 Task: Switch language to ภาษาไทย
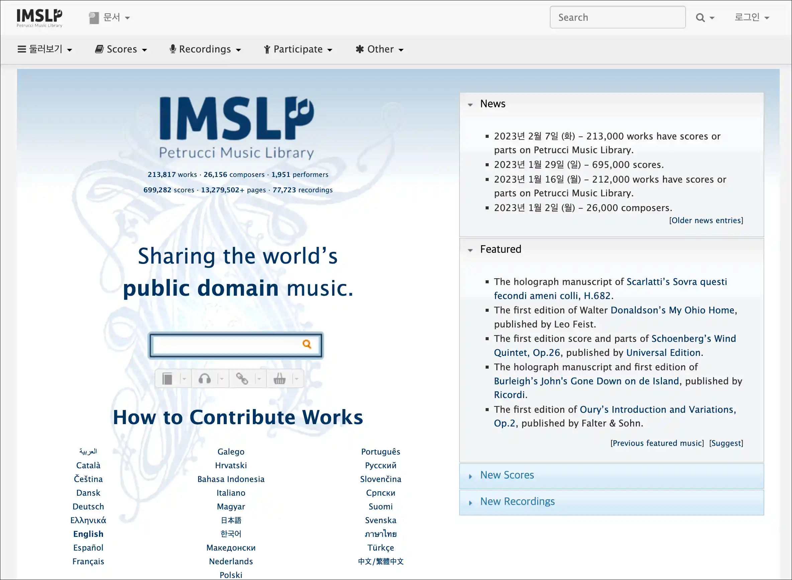tap(381, 535)
